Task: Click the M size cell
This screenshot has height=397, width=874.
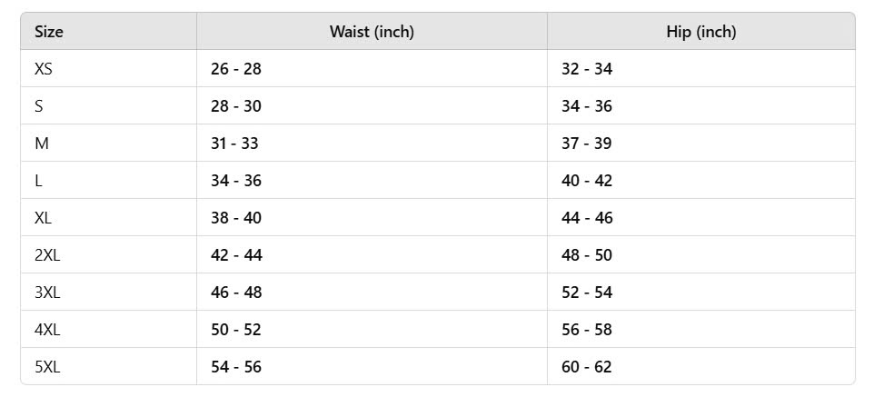Action: tap(42, 144)
